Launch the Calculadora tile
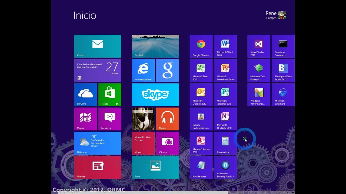The width and height of the screenshot is (346, 194). (x=225, y=143)
